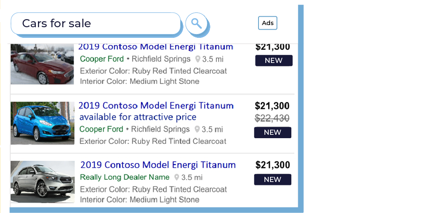Click NEW badge on first listing

tap(274, 60)
